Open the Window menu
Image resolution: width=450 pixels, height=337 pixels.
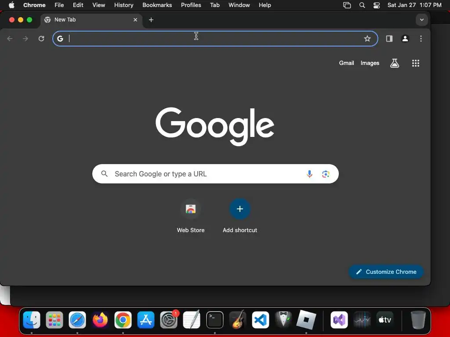(x=239, y=5)
